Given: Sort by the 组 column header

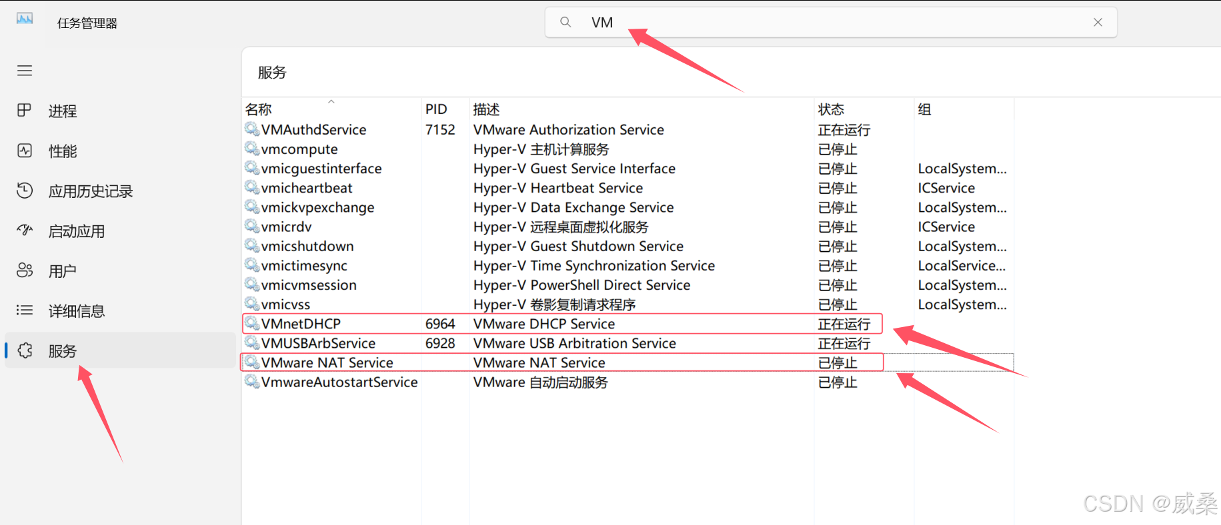Looking at the screenshot, I should [924, 109].
